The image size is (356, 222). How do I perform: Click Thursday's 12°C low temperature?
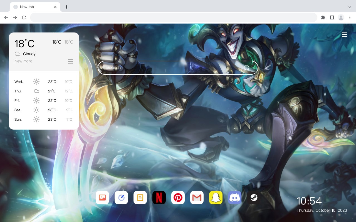[69, 91]
